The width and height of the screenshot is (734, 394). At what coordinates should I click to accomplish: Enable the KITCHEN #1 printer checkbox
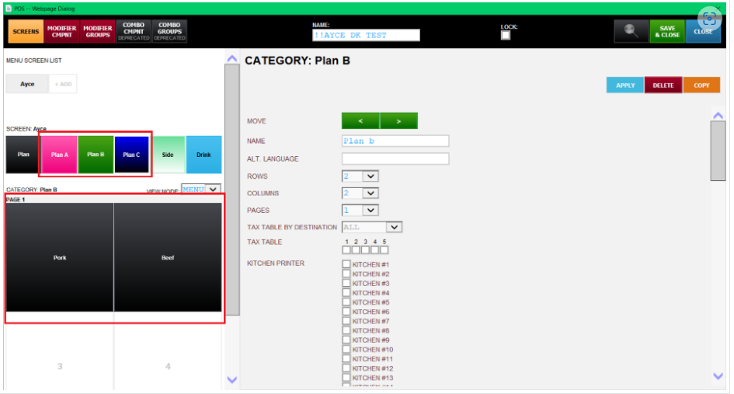coord(346,264)
